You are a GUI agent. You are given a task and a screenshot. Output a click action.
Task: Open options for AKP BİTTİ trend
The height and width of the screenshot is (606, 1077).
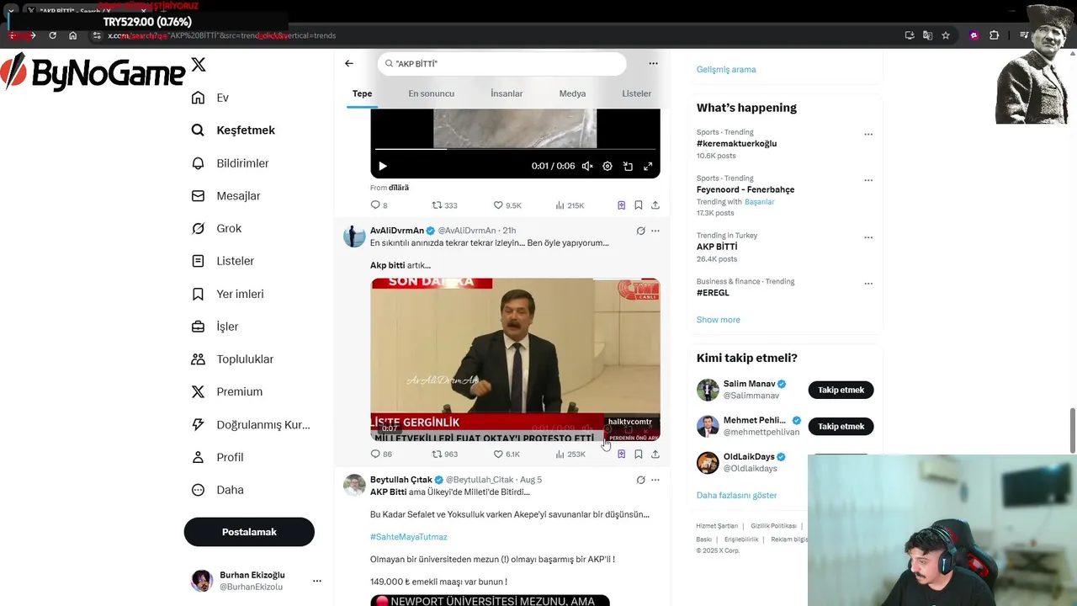coord(868,237)
